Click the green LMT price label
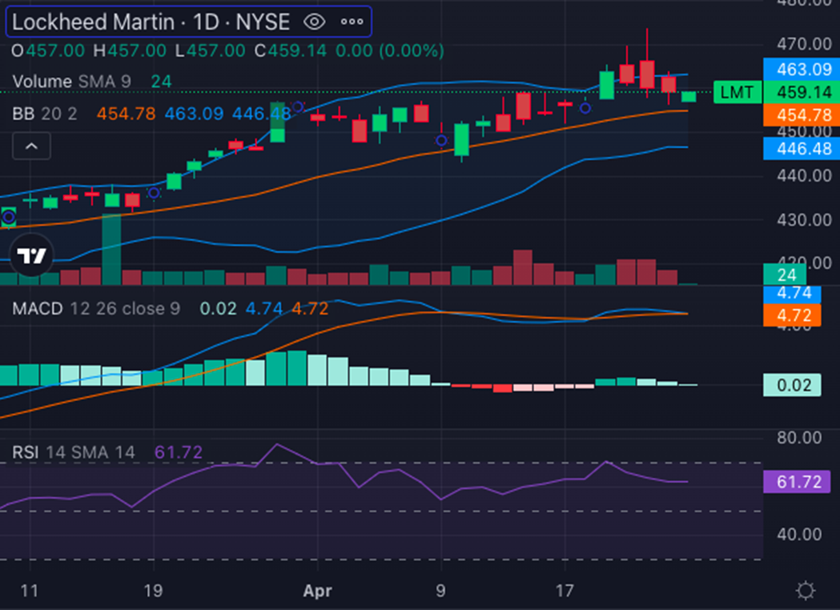The width and height of the screenshot is (840, 610). click(x=738, y=92)
